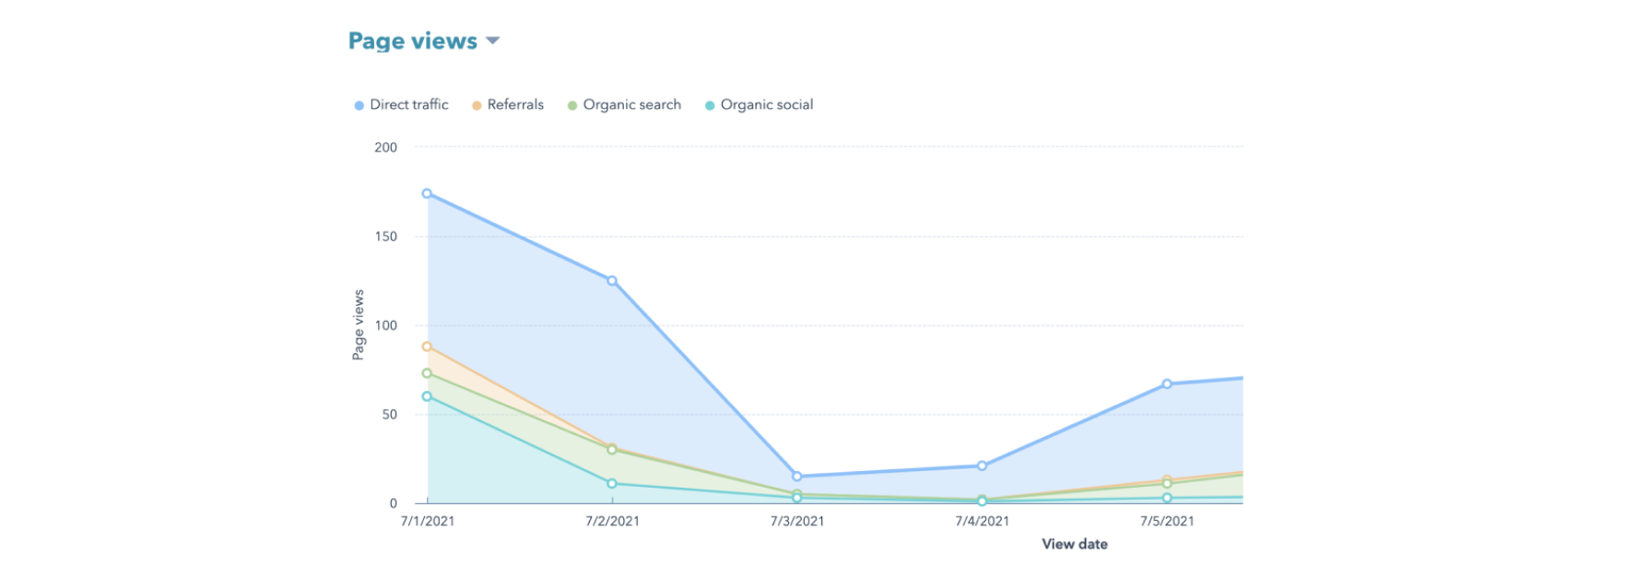Select Organic search data point on 7/1/2021
The image size is (1626, 578).
click(x=427, y=373)
